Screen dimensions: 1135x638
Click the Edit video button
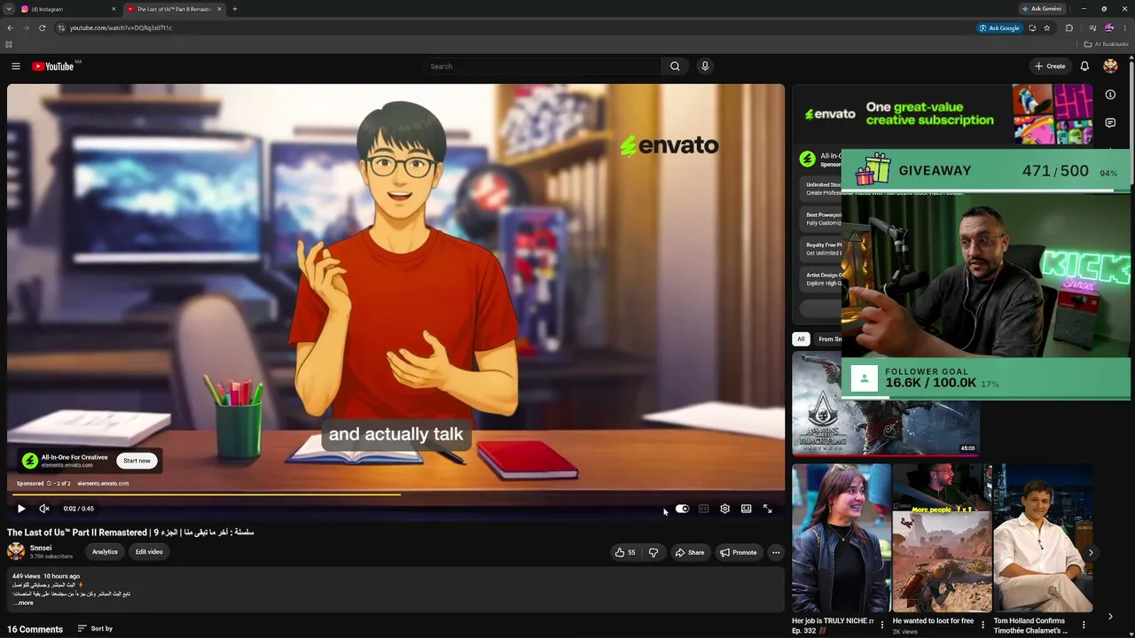pyautogui.click(x=149, y=552)
